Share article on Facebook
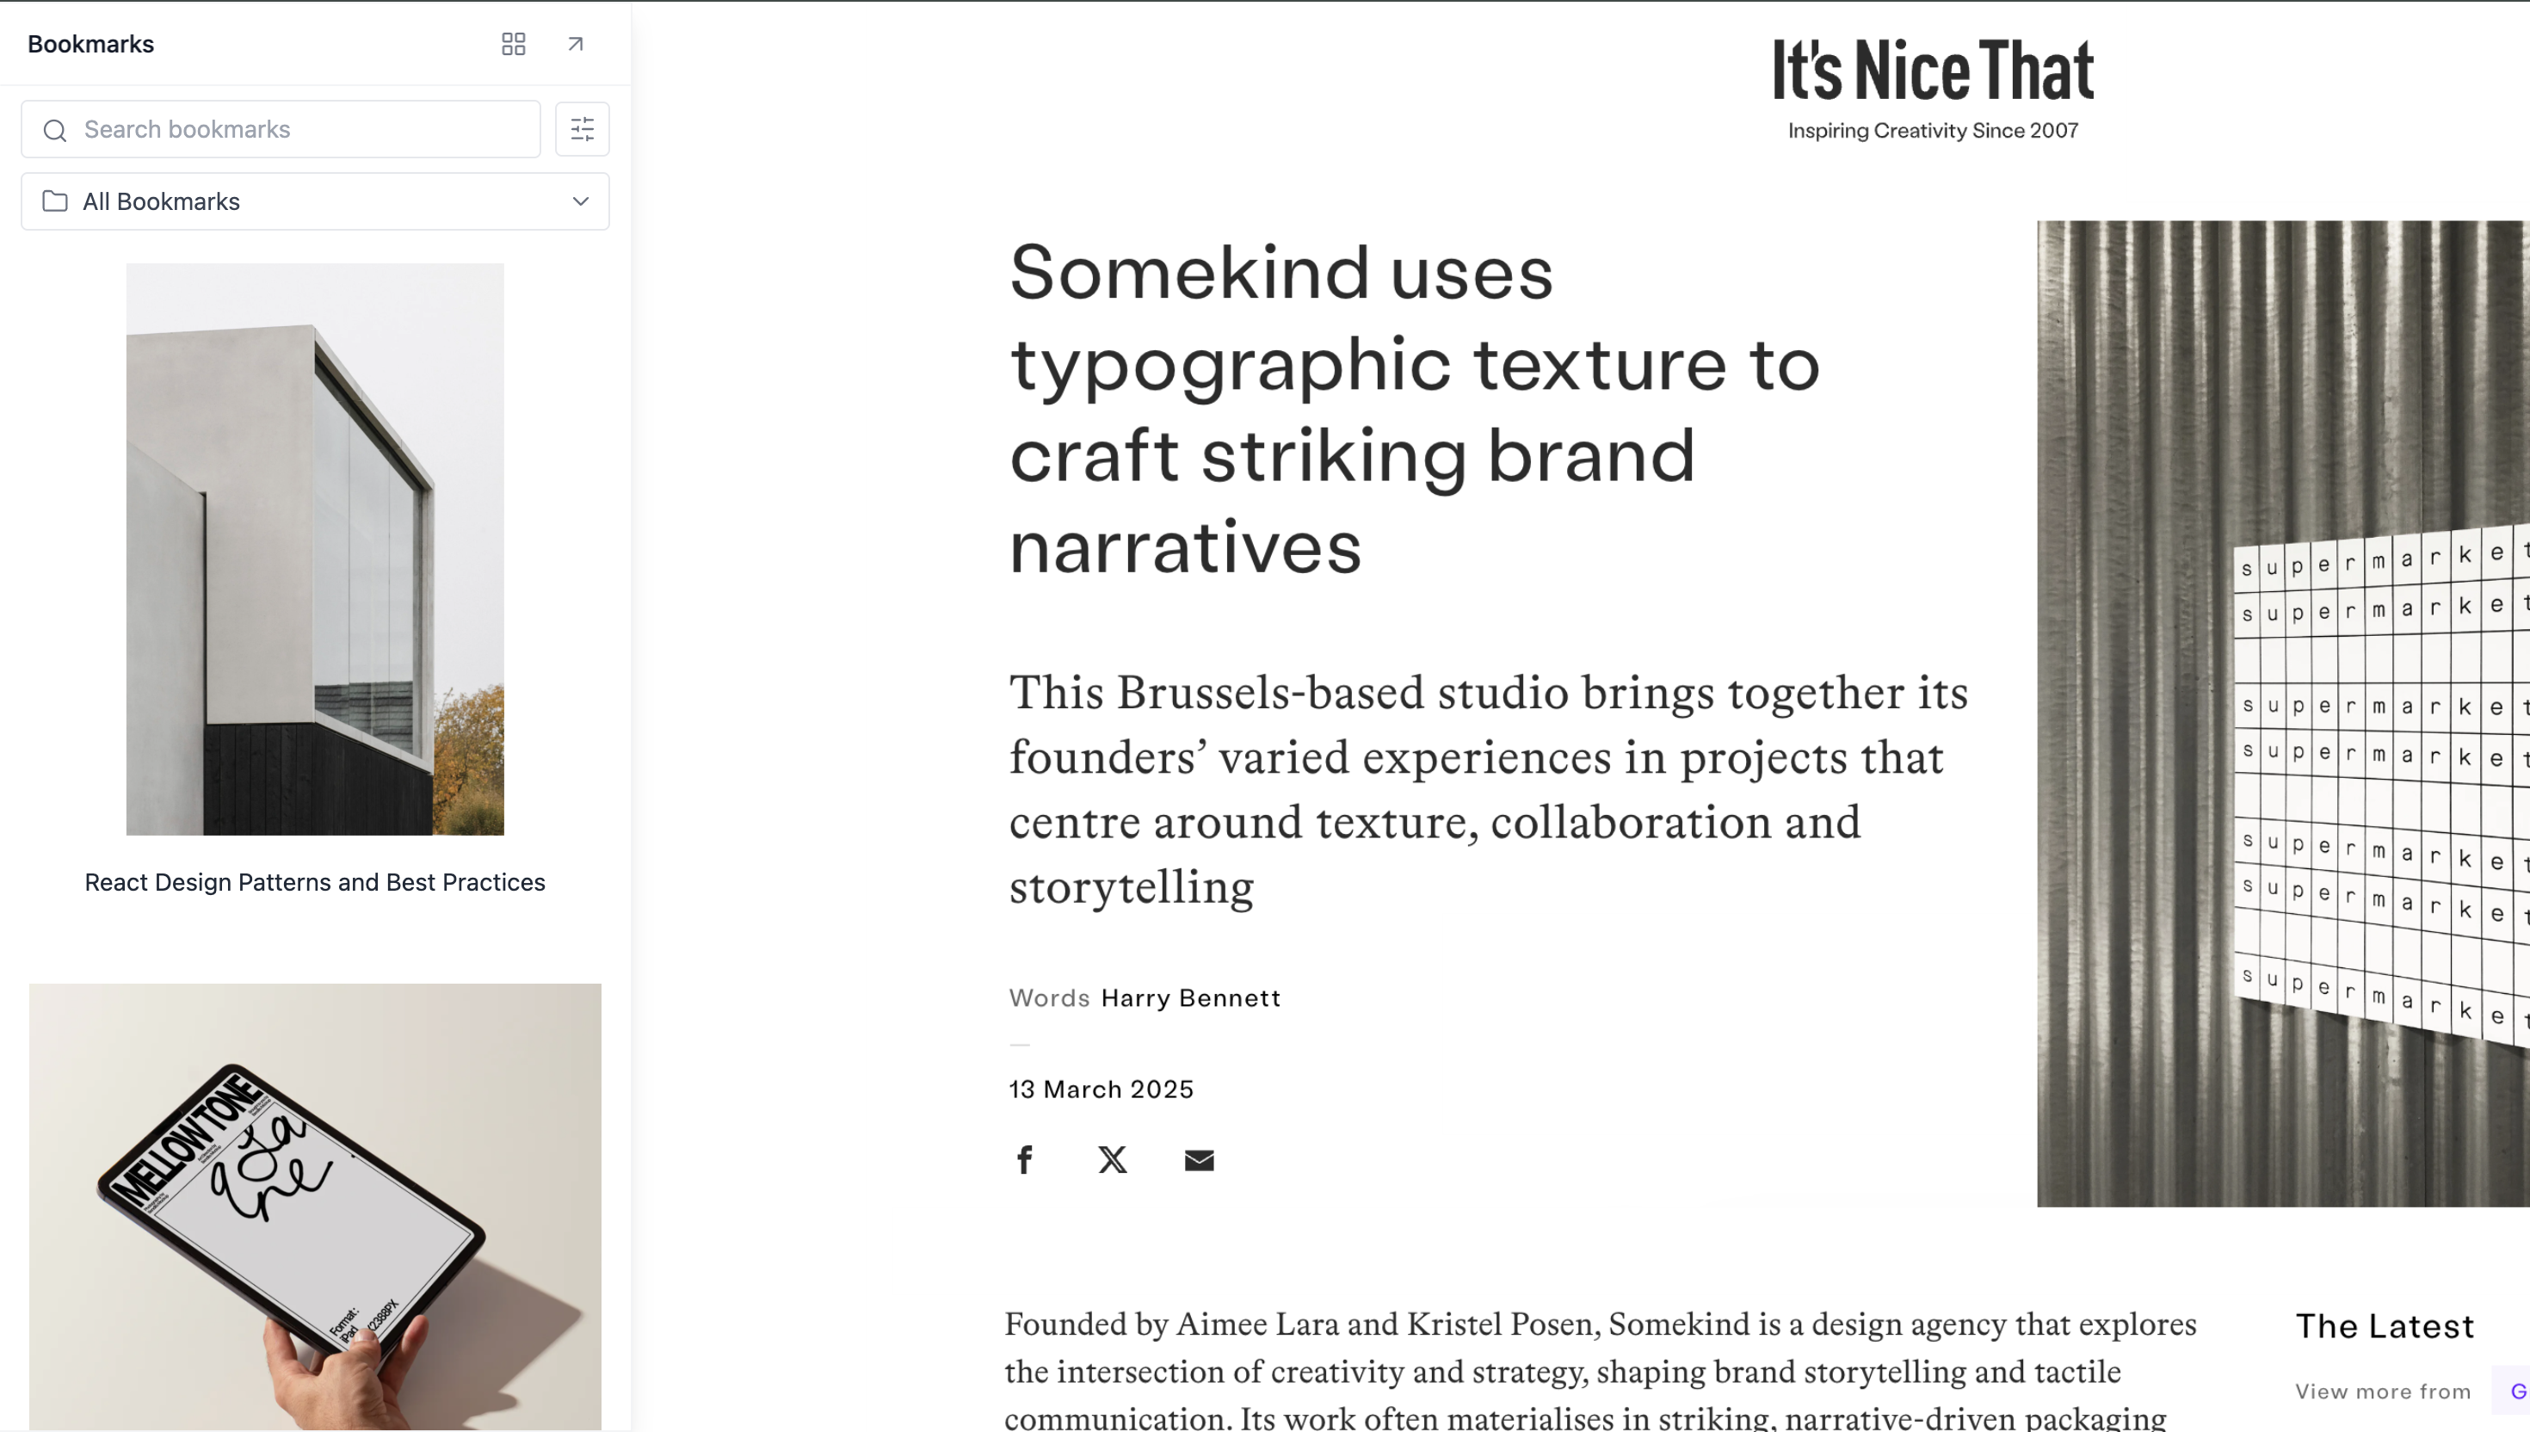This screenshot has height=1432, width=2530. point(1025,1159)
